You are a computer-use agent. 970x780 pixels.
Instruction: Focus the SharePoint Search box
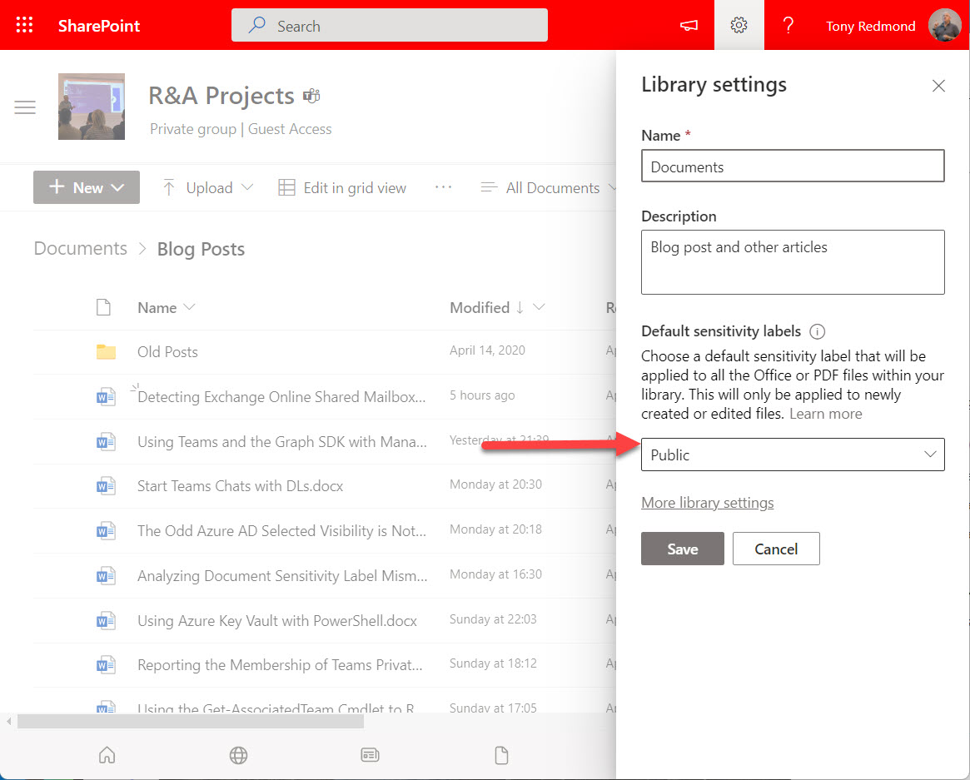click(x=389, y=25)
